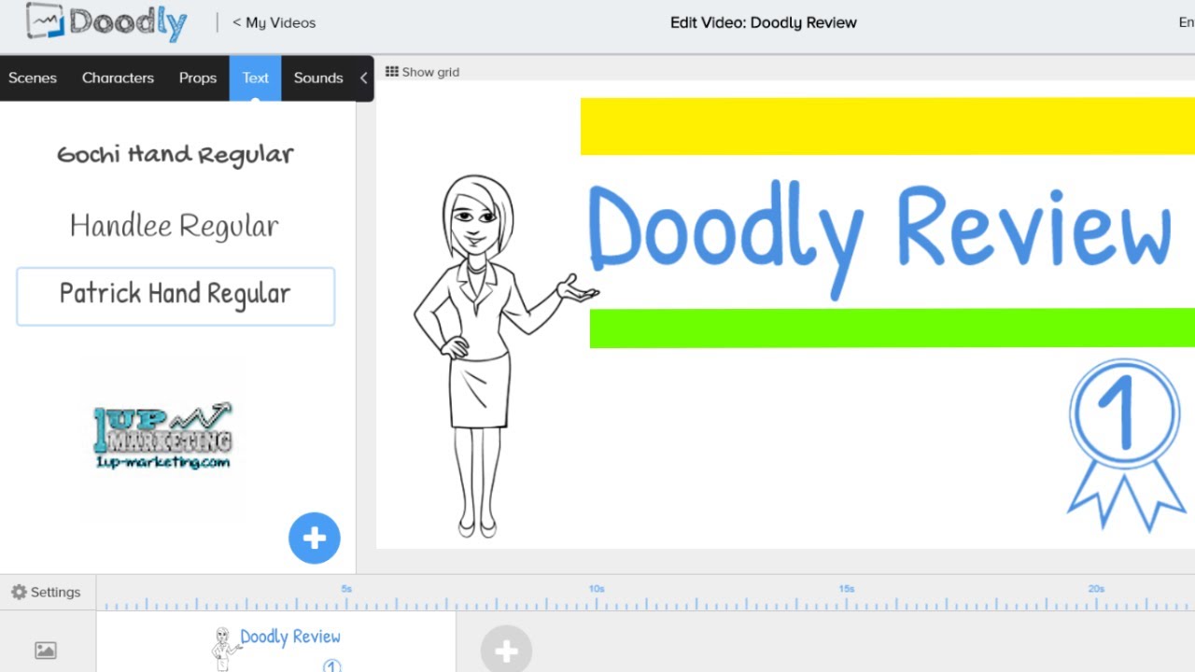Select the Doodly Review scene thumbnail

pyautogui.click(x=276, y=642)
